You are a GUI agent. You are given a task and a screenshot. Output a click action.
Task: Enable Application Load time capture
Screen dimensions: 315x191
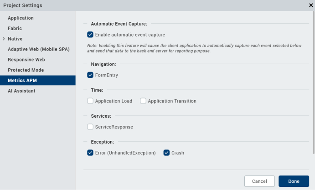click(x=90, y=101)
